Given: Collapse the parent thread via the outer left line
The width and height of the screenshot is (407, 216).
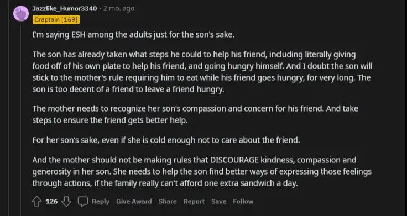Looking at the screenshot, I should pyautogui.click(x=9, y=108).
